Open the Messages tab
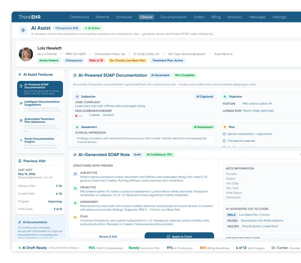This screenshot has height=263, width=301. point(257,17)
